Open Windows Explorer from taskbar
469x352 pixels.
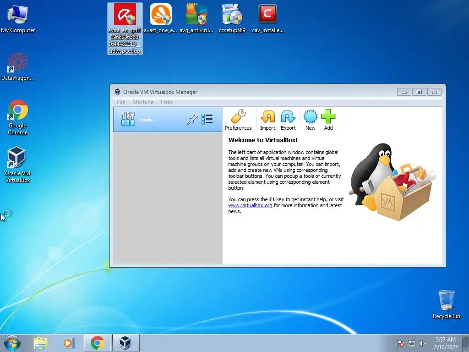point(41,343)
